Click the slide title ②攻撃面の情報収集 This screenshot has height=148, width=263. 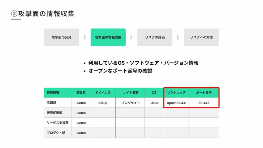tap(42, 14)
